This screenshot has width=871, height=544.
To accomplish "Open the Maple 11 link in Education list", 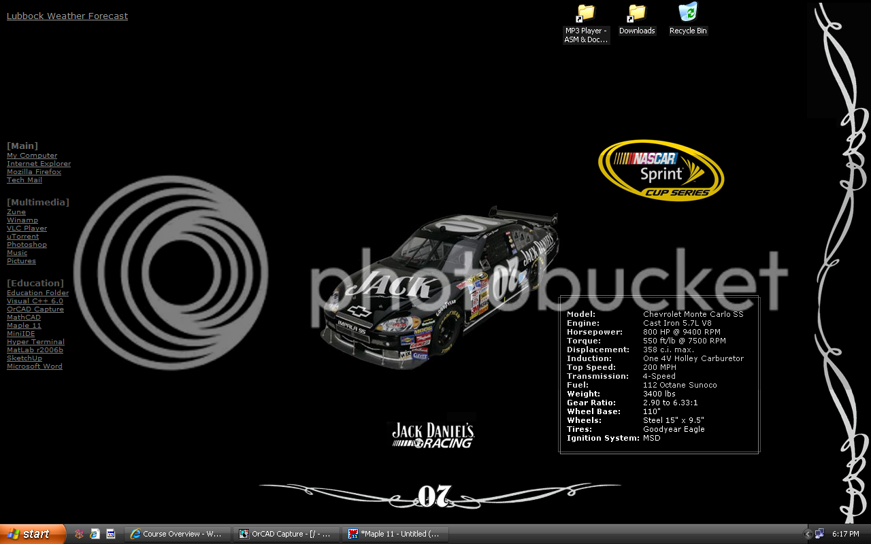I will [x=24, y=326].
